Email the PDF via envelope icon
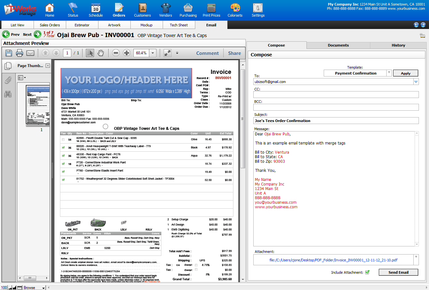 tap(30, 53)
